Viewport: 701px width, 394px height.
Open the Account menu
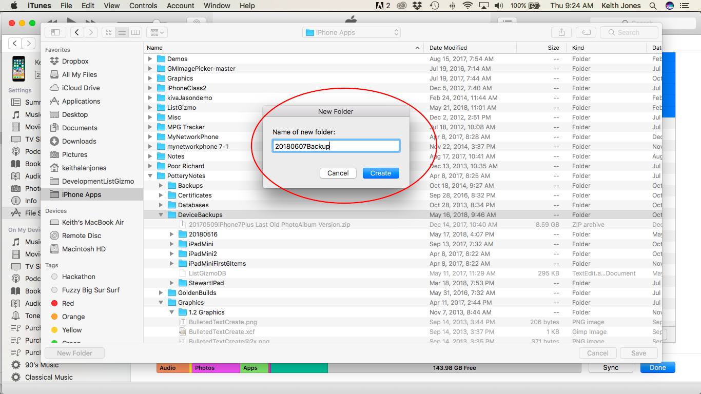tap(181, 6)
